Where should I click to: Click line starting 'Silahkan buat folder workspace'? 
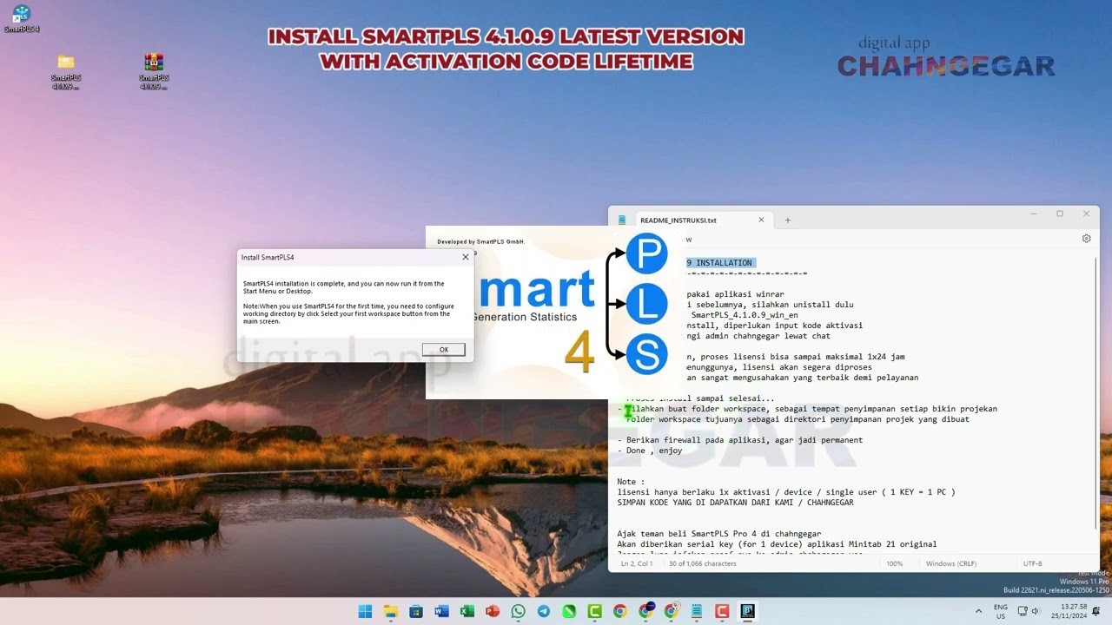click(x=808, y=409)
